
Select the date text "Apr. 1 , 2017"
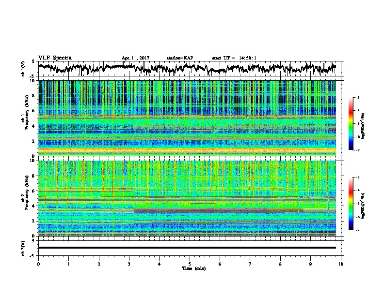(135, 58)
